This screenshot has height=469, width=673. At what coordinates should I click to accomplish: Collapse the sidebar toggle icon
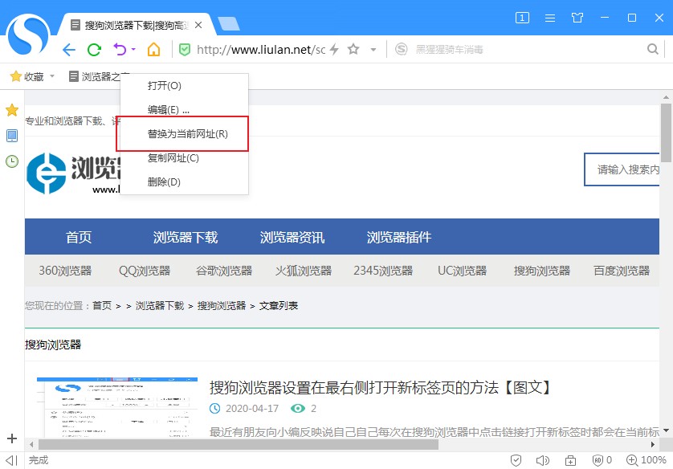(x=11, y=460)
